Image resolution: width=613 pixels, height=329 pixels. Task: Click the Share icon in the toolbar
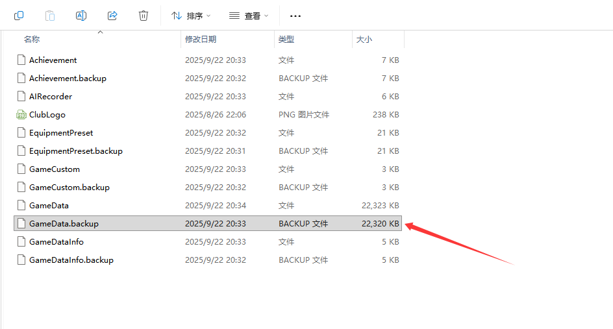point(112,16)
